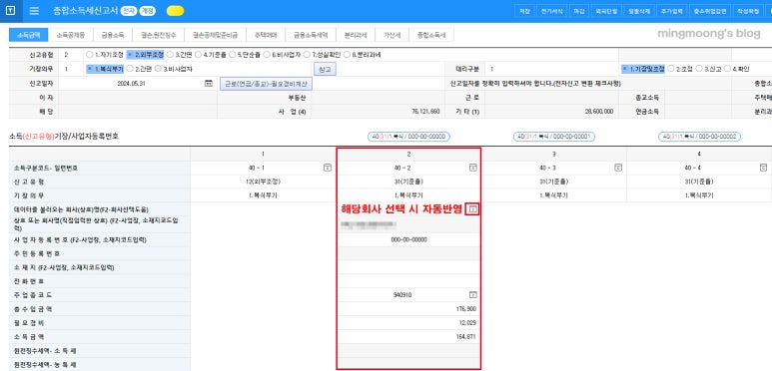Click 근로(연금/종교)-필요경비계산 button

tap(266, 84)
